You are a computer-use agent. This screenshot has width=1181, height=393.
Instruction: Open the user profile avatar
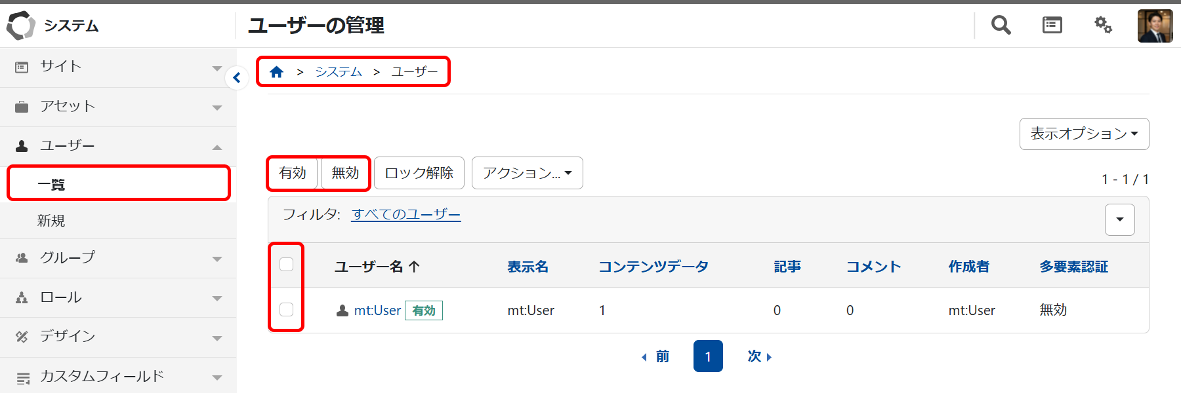coord(1155,26)
